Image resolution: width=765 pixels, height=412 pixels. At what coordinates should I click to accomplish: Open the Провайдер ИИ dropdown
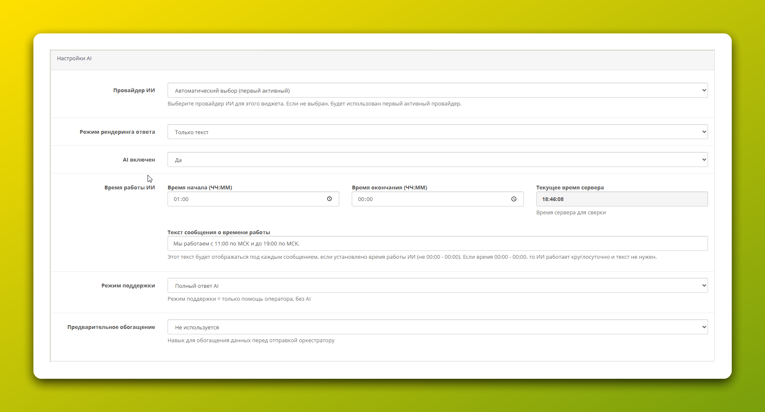(437, 91)
